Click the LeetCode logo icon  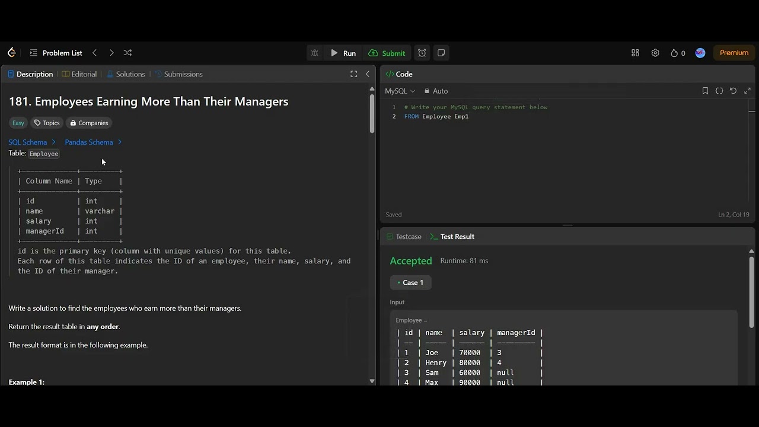click(x=11, y=53)
